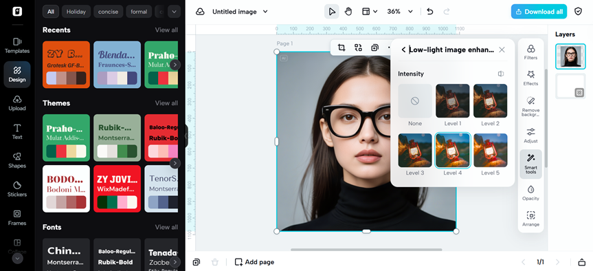Image resolution: width=593 pixels, height=271 pixels.
Task: Toggle the compare icon beside Intensity
Action: point(501,74)
